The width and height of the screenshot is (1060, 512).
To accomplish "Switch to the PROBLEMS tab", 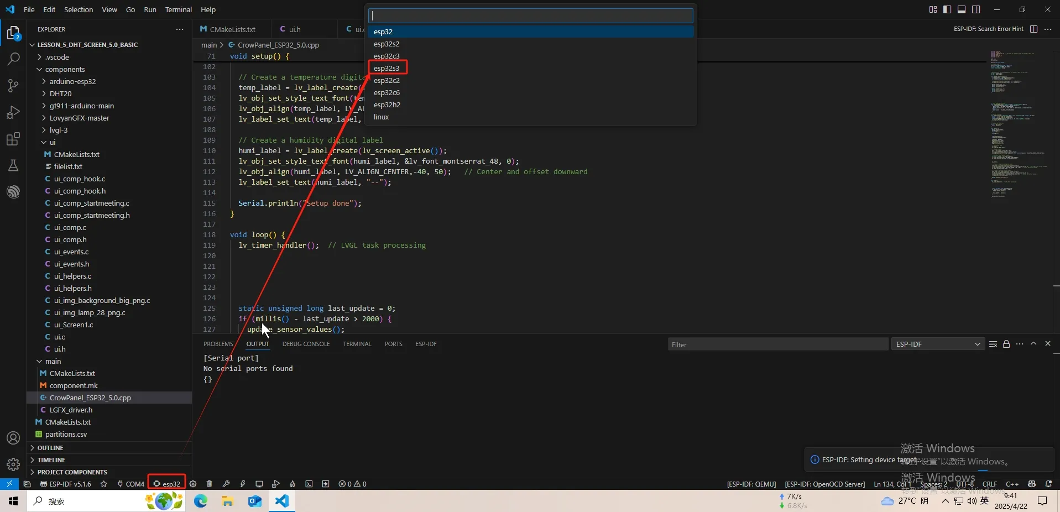I will tap(218, 344).
